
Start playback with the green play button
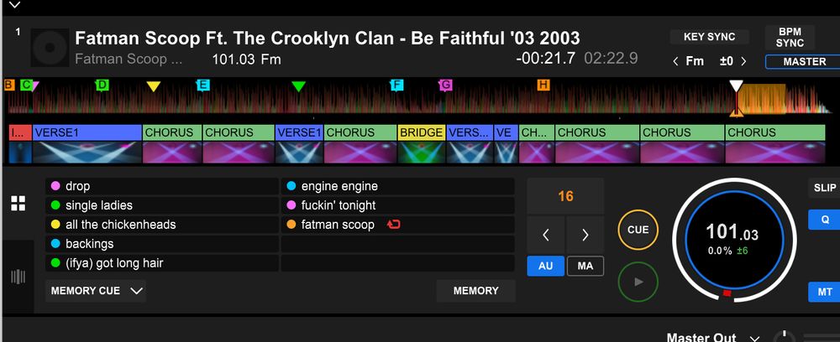638,282
